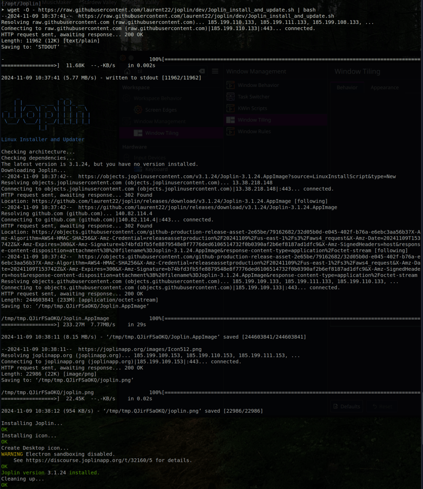This screenshot has height=489, width=423.
Task: Select Window Management in the sidebar
Action: click(x=159, y=122)
